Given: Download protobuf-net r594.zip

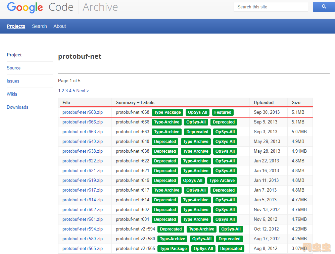Looking at the screenshot, I should (83, 229).
